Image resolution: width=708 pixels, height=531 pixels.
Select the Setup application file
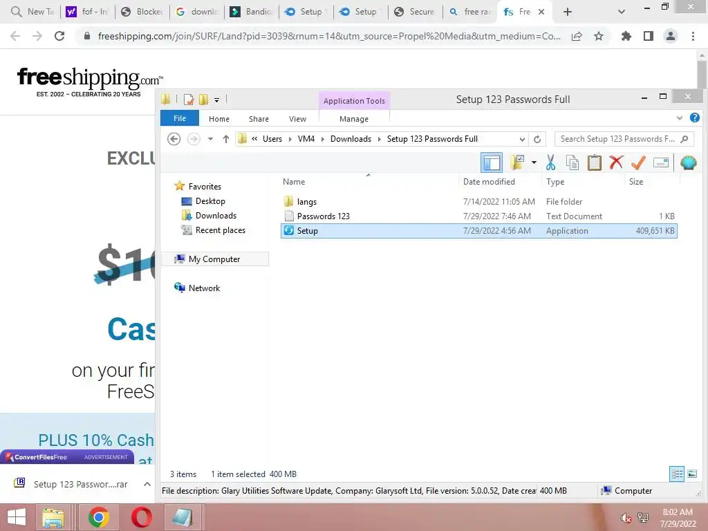pos(478,231)
